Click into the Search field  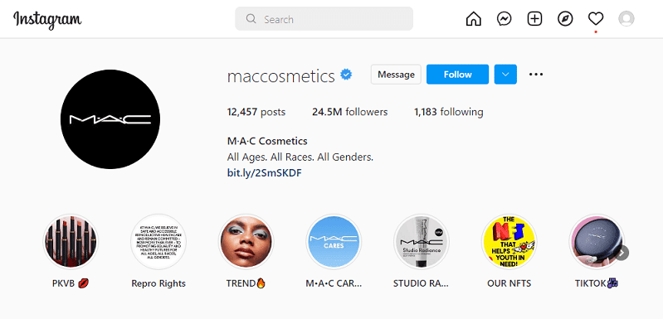324,19
